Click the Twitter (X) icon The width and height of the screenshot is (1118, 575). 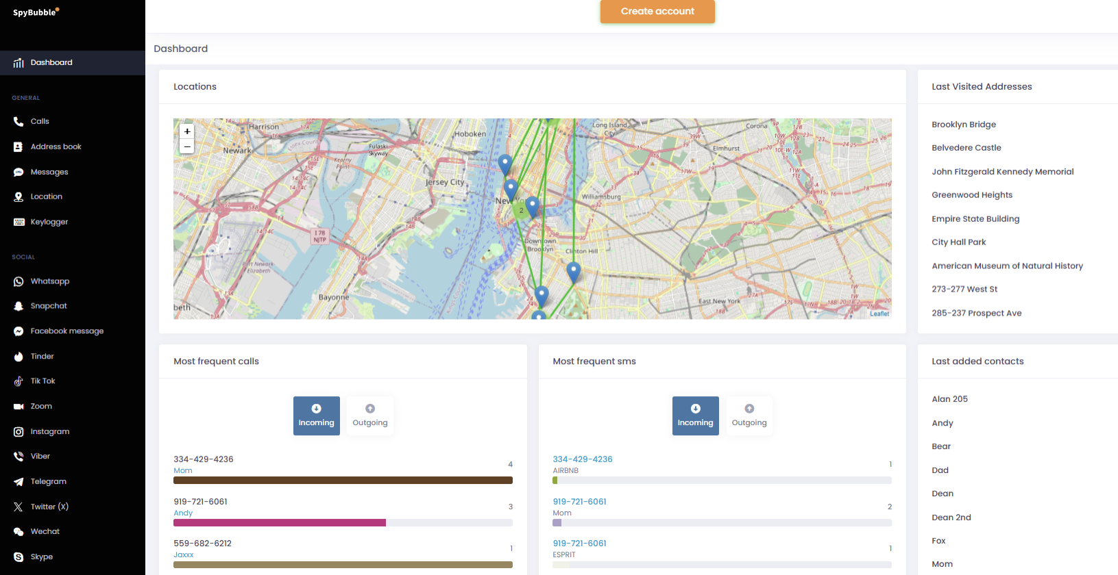point(19,507)
